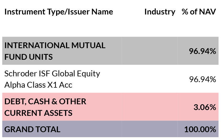Click the bold 96.94% category value
The image size is (221, 139).
202,51
